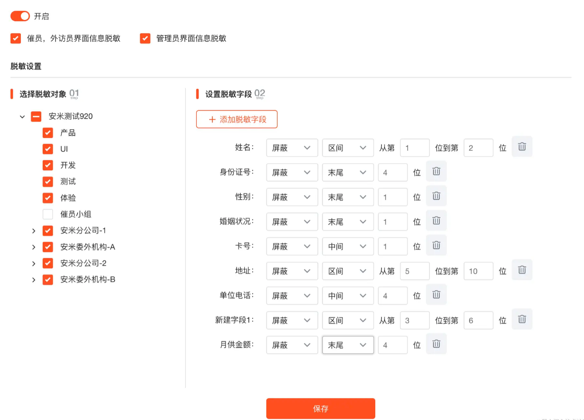This screenshot has width=584, height=420.
Task: Delete the 单位电话 field row
Action: click(x=436, y=294)
